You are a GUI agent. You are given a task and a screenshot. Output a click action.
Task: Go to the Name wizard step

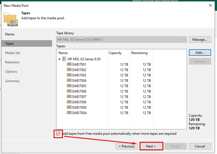[x=10, y=34]
